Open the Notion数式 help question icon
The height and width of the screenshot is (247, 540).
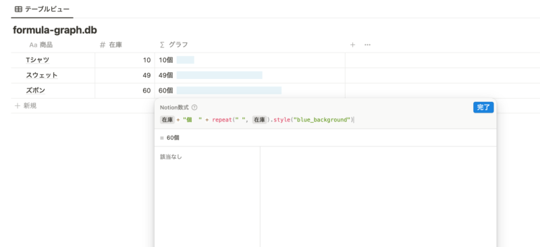coord(194,107)
